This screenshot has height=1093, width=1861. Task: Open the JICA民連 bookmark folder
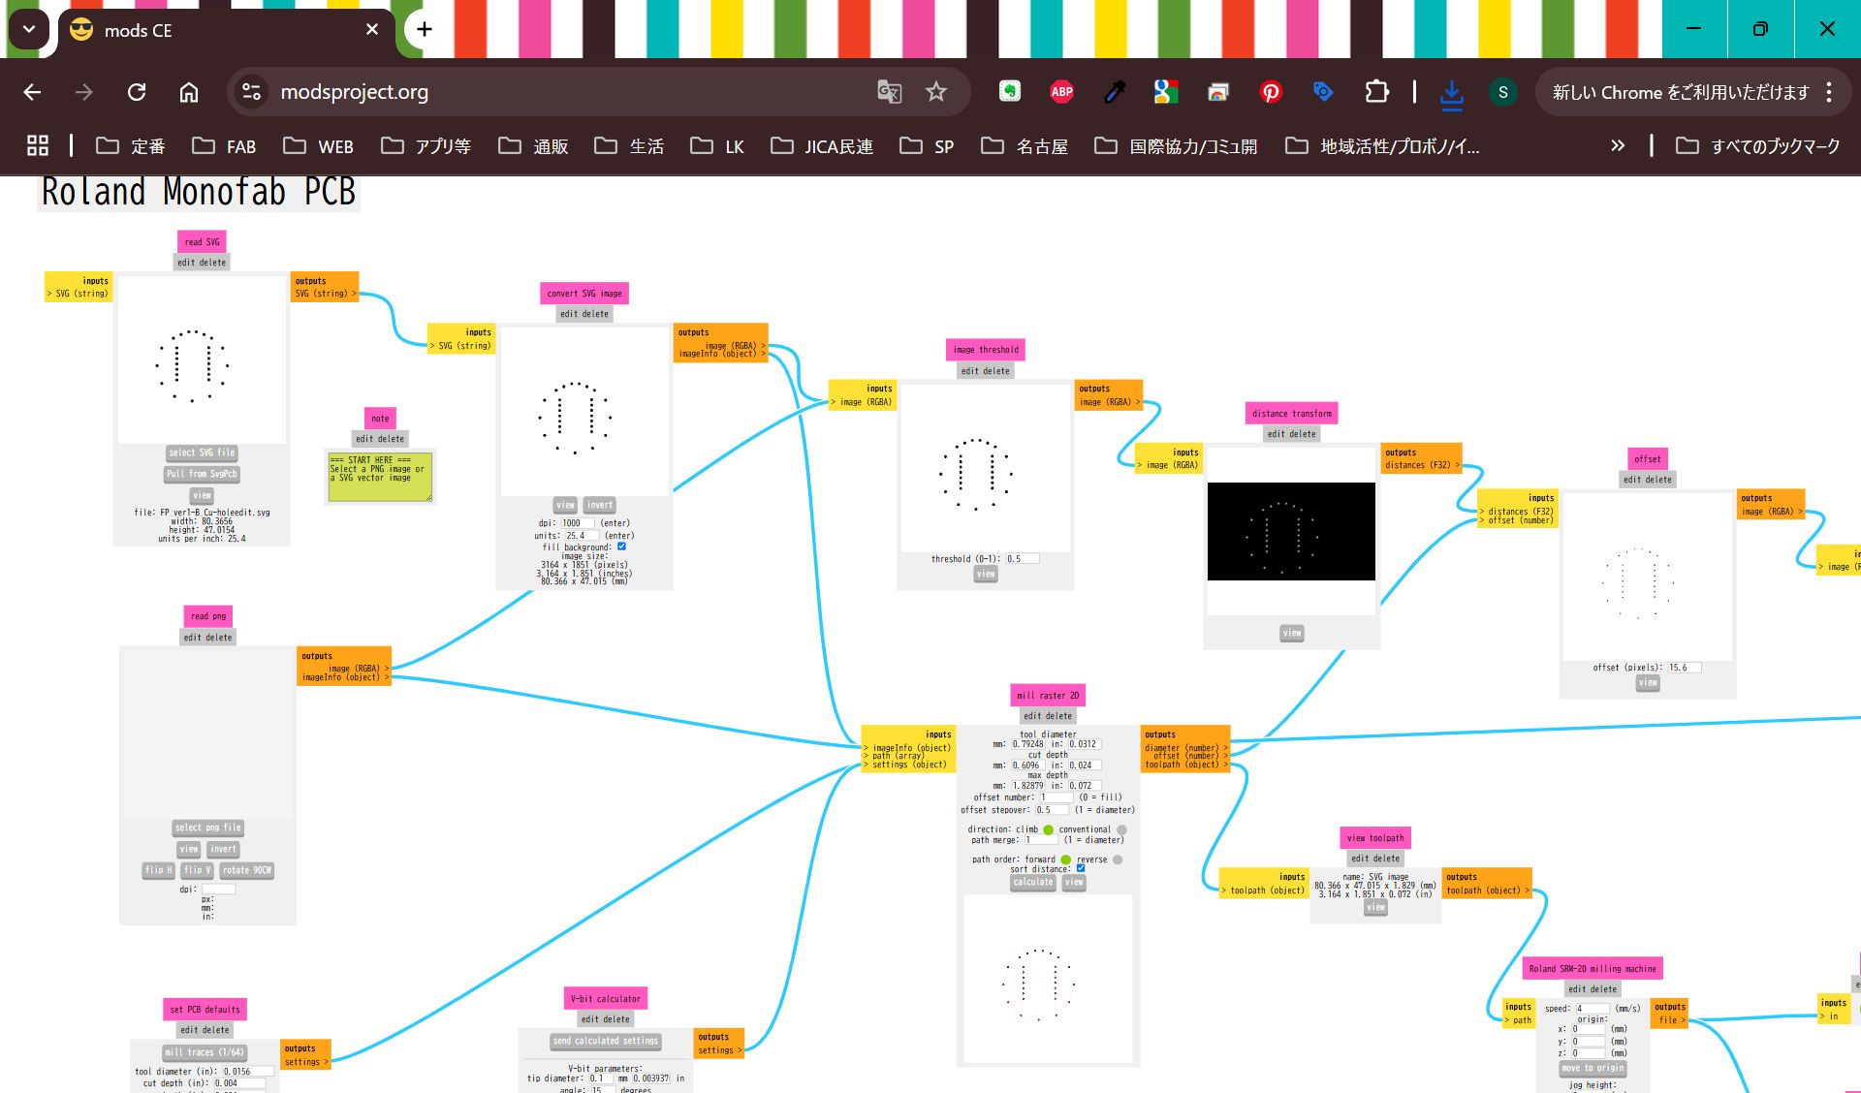pos(822,146)
